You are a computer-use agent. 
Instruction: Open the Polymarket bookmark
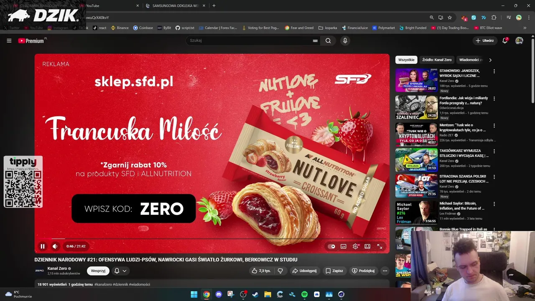(383, 28)
